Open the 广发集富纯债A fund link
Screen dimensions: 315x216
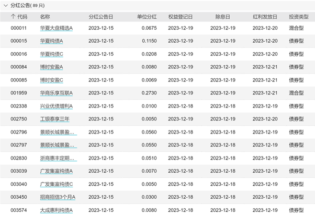click(x=57, y=171)
